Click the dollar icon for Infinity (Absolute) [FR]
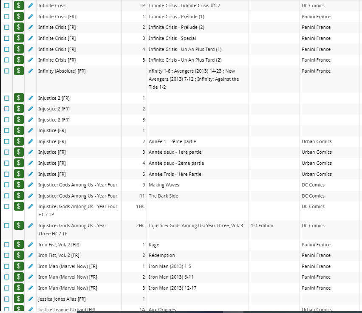 (x=19, y=71)
